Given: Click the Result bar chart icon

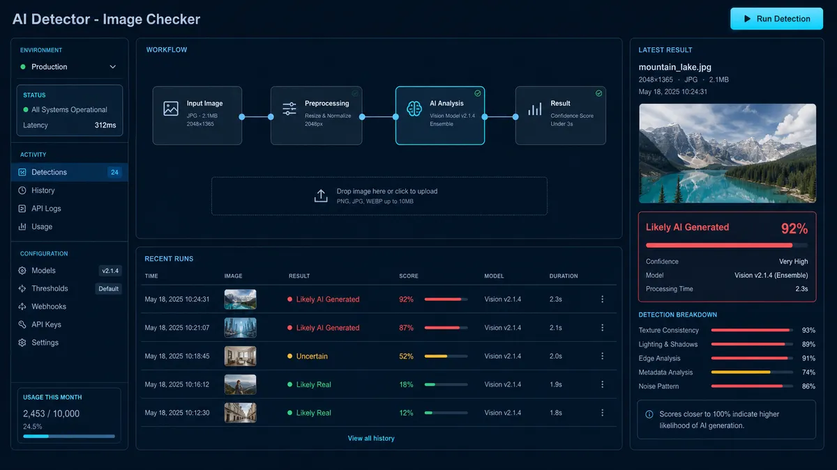Looking at the screenshot, I should coord(535,109).
